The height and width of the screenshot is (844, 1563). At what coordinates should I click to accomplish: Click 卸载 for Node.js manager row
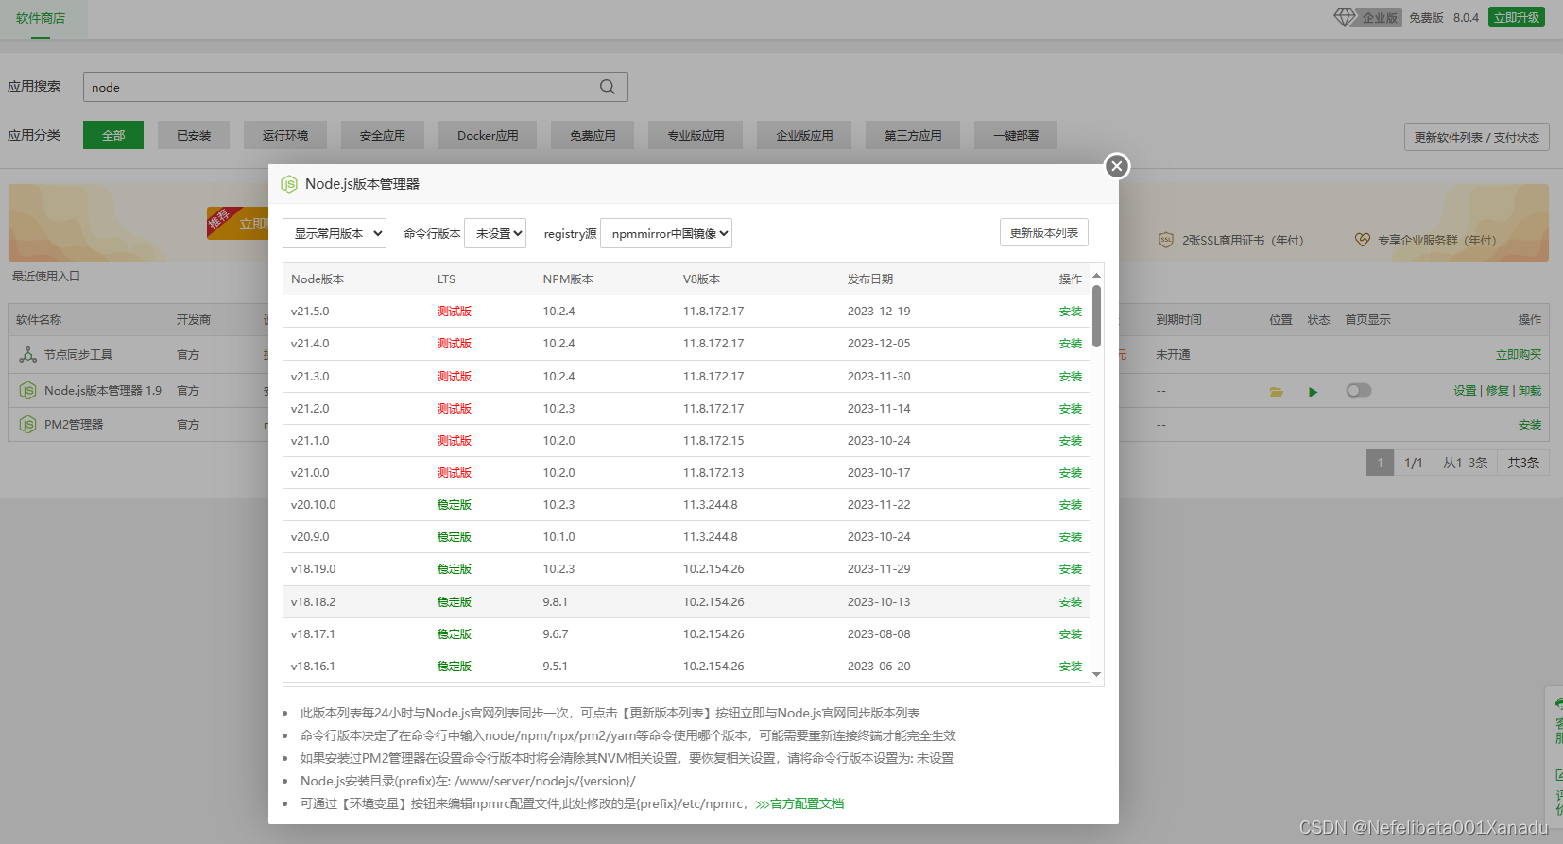[x=1530, y=391]
